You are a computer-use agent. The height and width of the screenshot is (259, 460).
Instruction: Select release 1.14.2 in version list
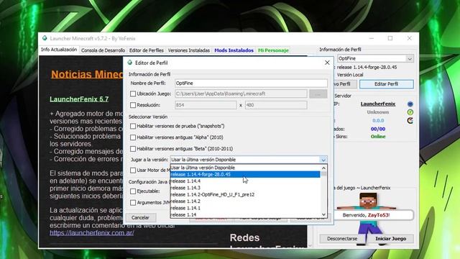pos(245,201)
